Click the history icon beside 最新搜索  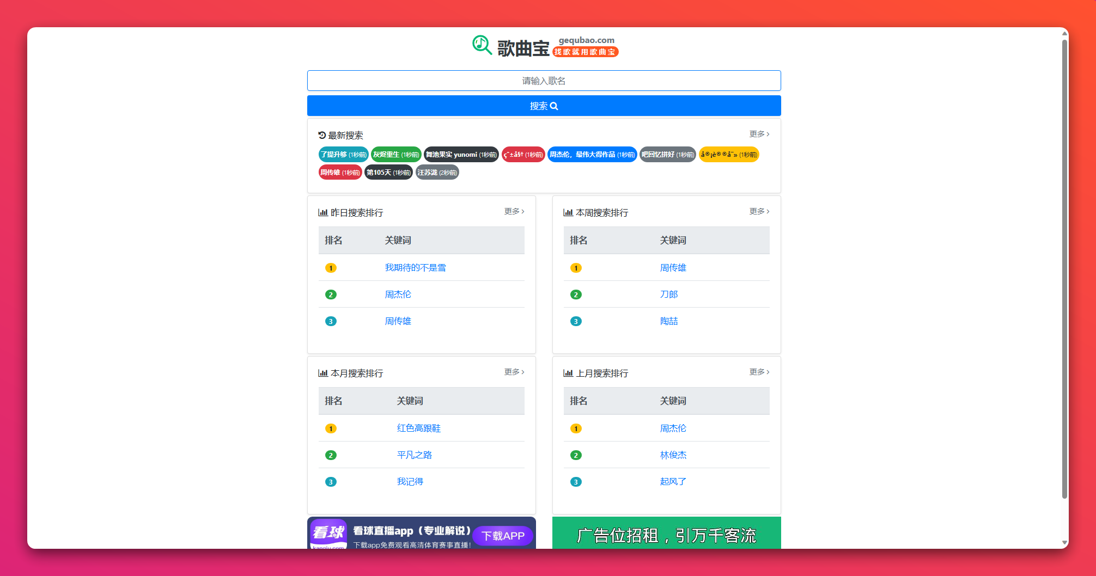(322, 136)
